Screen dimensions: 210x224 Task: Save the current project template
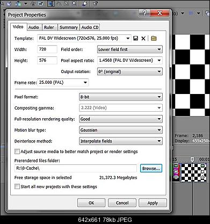tap(136, 38)
